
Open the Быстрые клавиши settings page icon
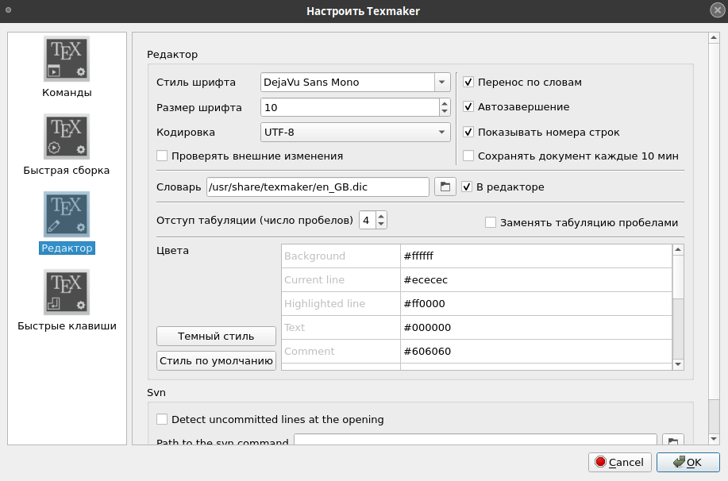point(67,292)
